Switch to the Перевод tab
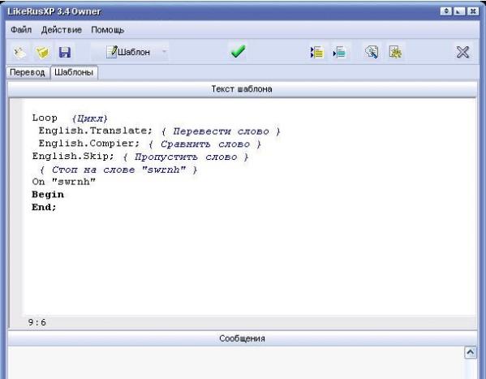 tap(28, 72)
